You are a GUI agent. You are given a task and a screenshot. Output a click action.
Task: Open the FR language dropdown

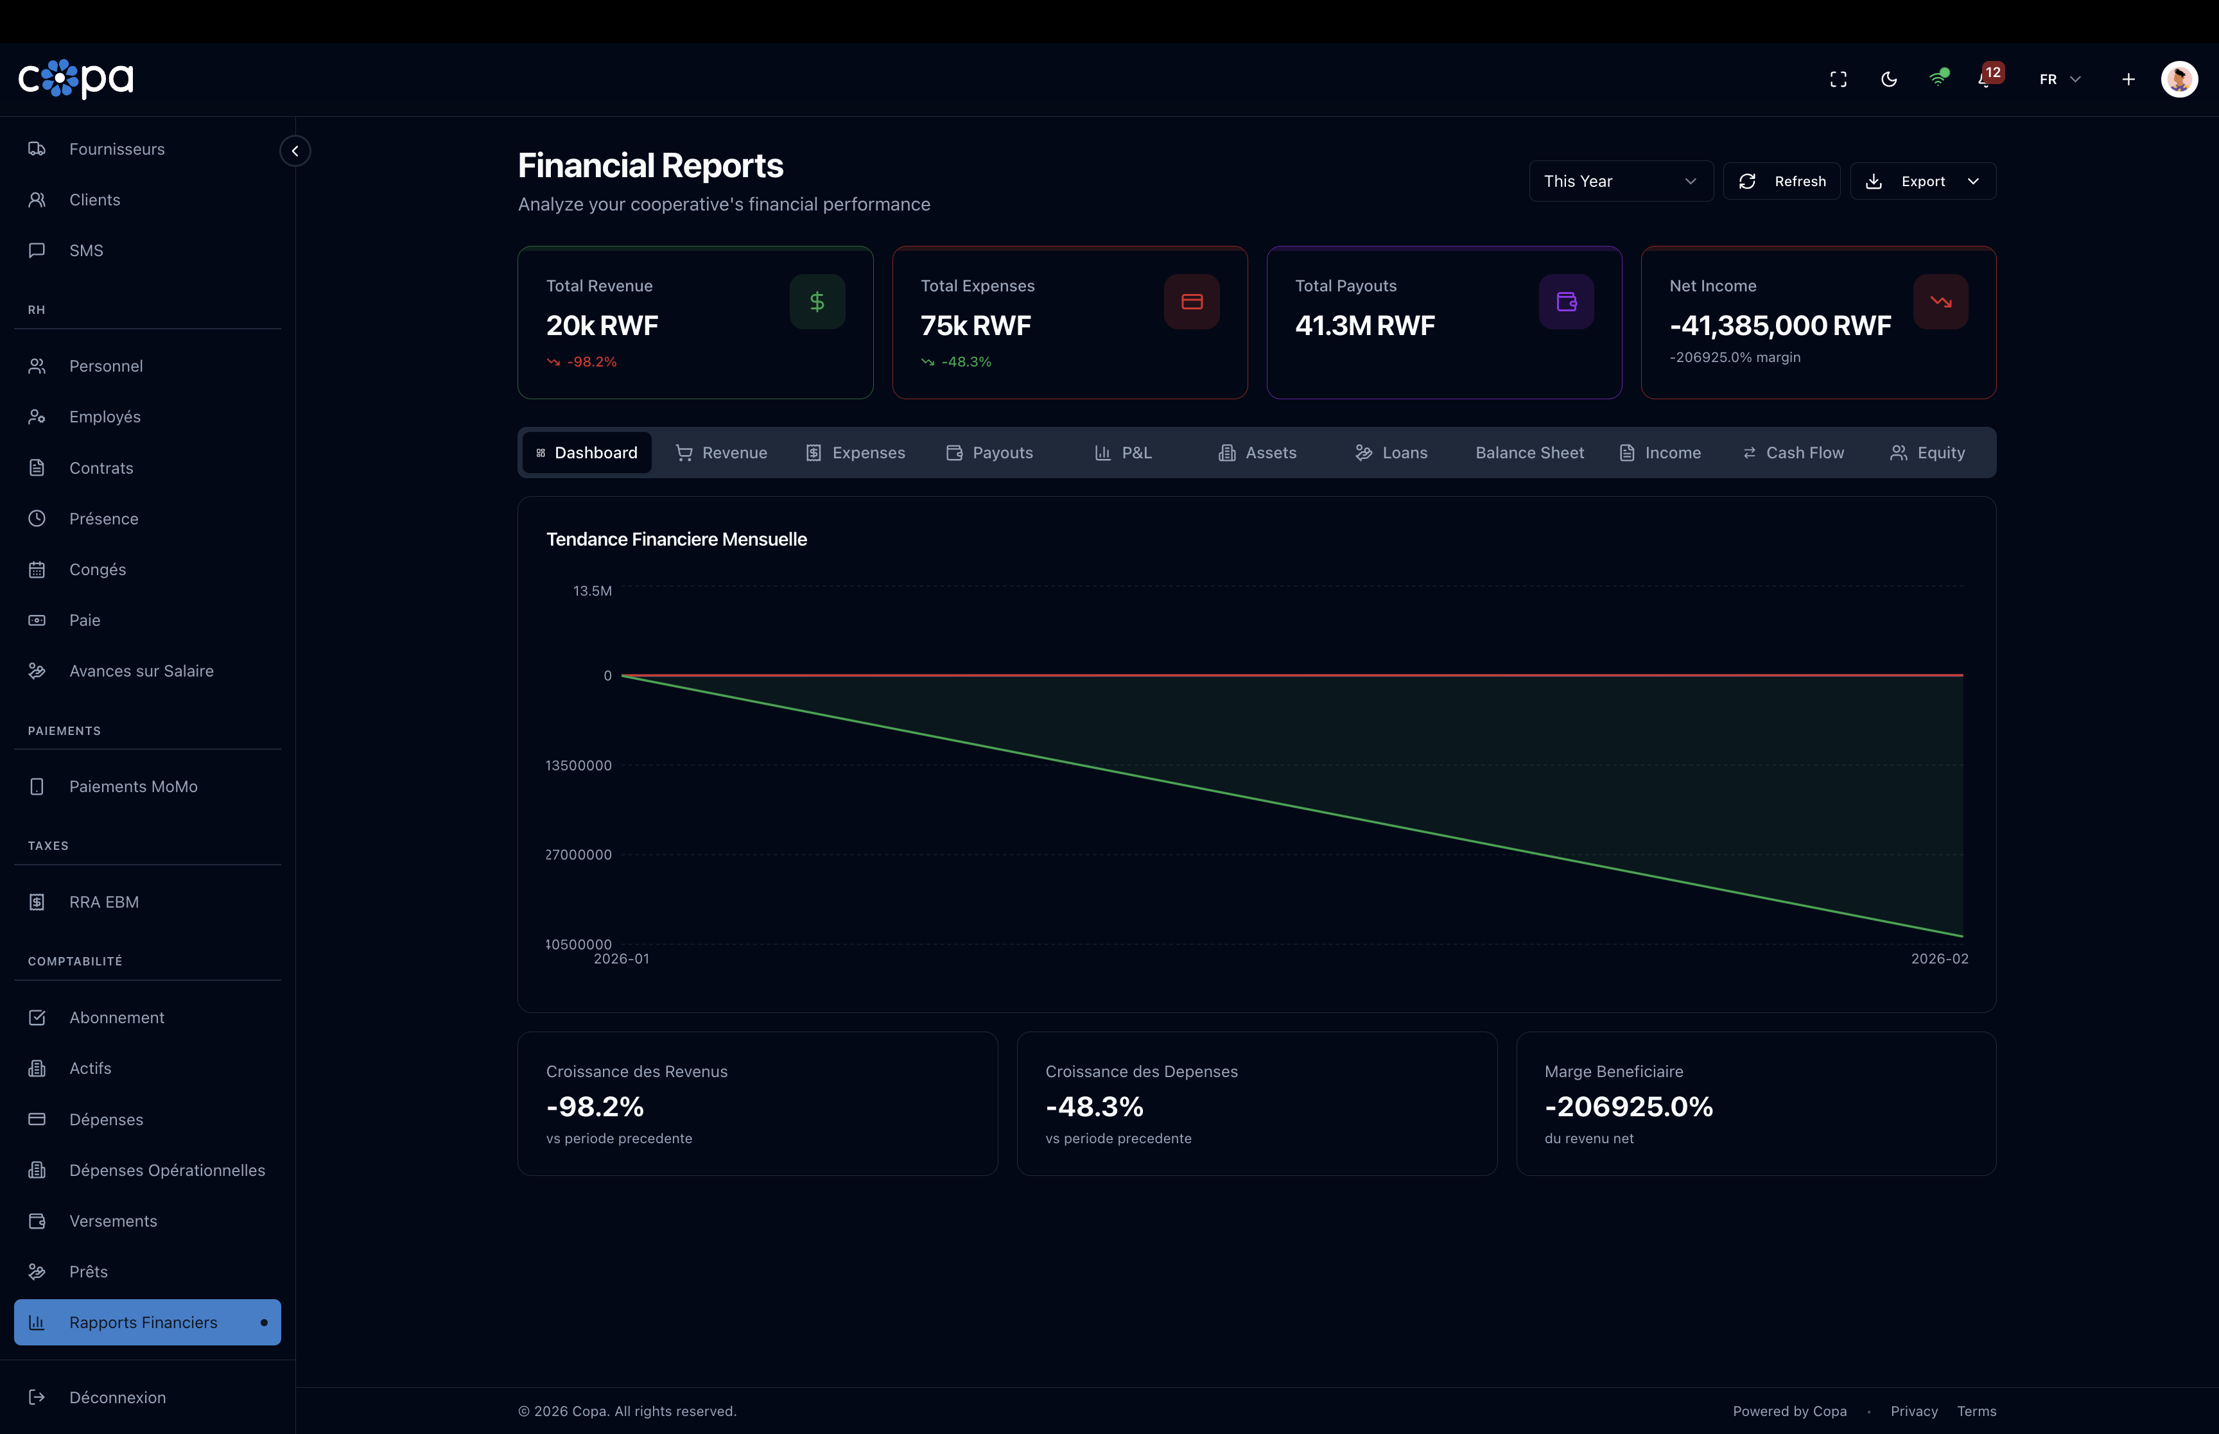point(2059,79)
